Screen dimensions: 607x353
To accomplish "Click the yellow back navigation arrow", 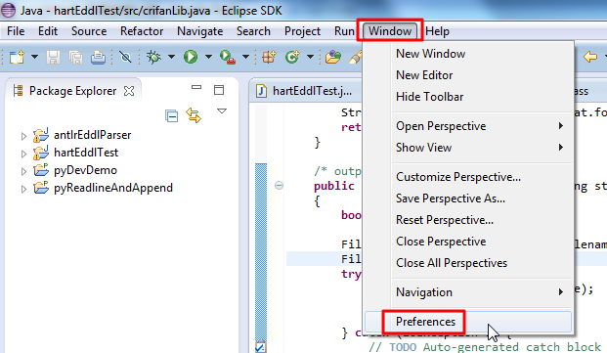I will tap(590, 57).
